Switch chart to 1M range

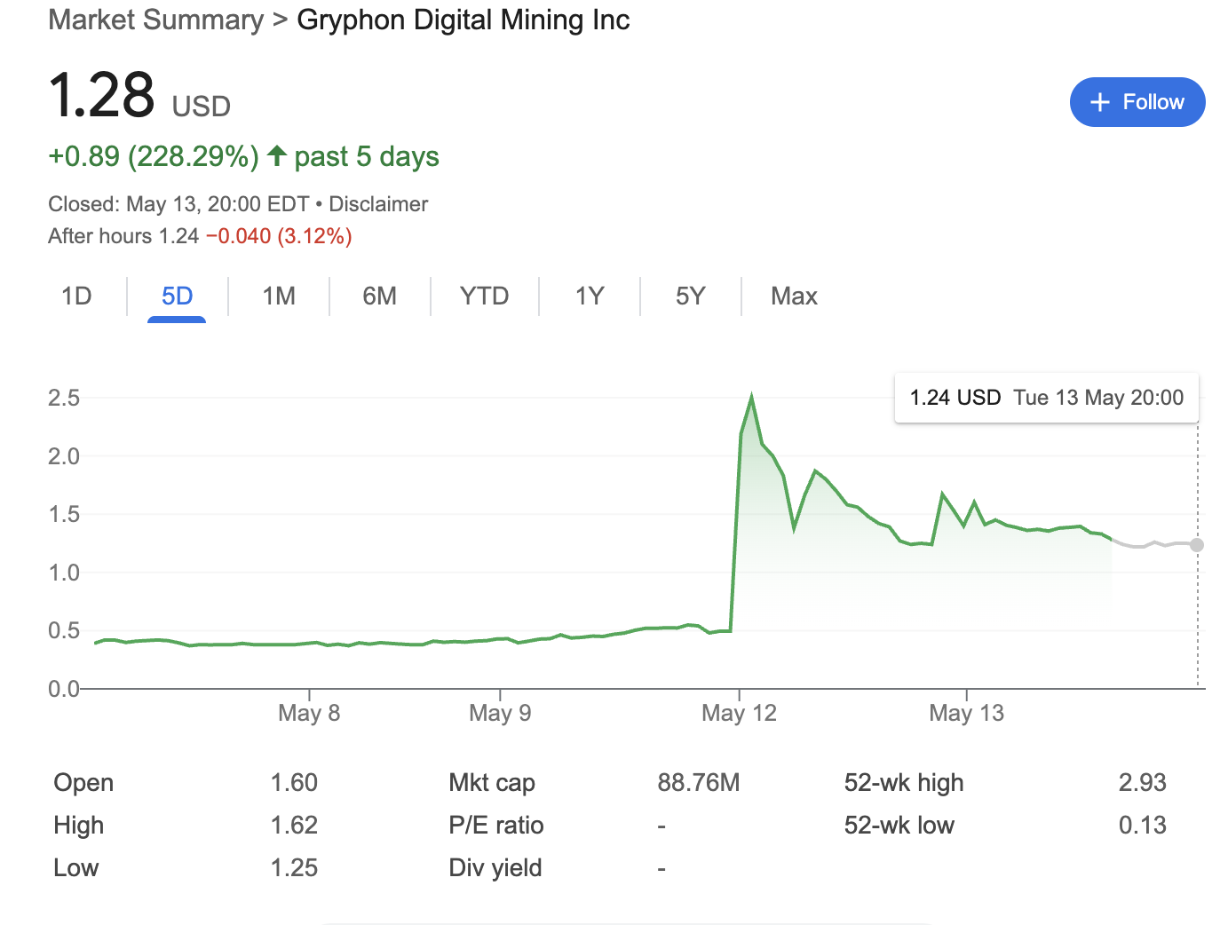(279, 296)
